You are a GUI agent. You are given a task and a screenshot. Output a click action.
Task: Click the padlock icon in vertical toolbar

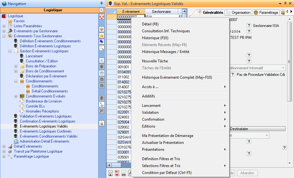point(102,123)
